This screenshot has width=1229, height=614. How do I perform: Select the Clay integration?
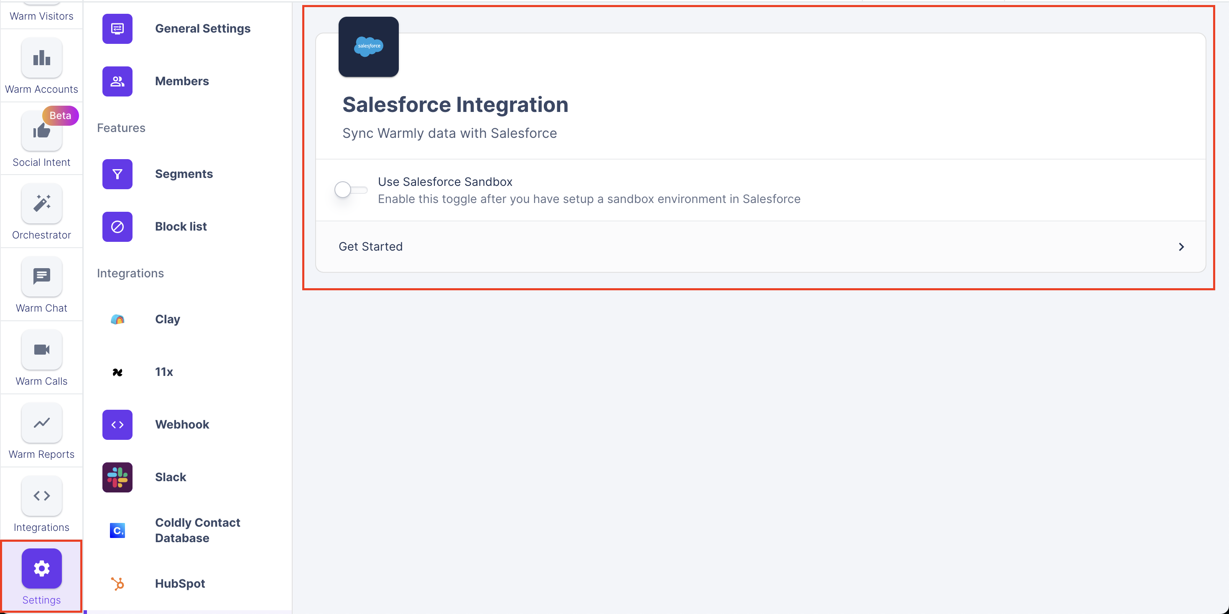pos(168,319)
